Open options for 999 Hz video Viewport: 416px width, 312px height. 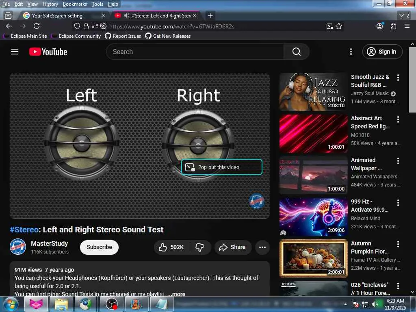[x=398, y=203]
